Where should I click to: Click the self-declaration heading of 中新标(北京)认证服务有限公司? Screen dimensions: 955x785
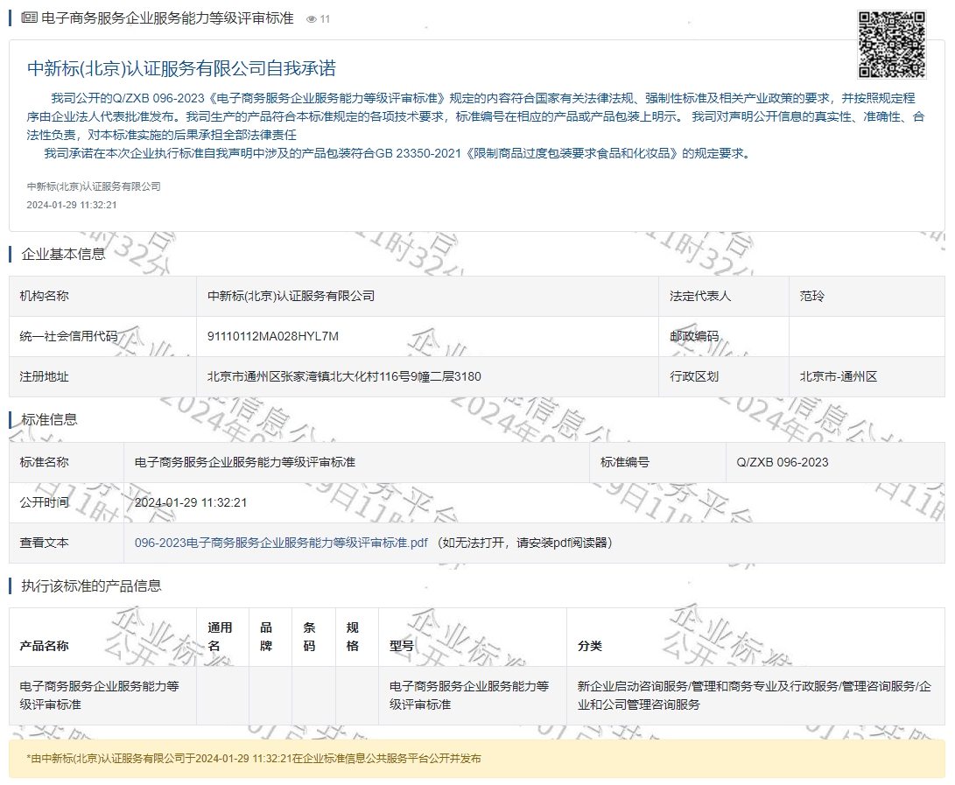[x=181, y=68]
